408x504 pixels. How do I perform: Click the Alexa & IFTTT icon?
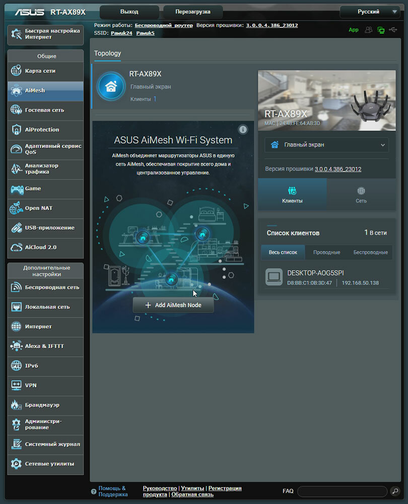click(16, 346)
